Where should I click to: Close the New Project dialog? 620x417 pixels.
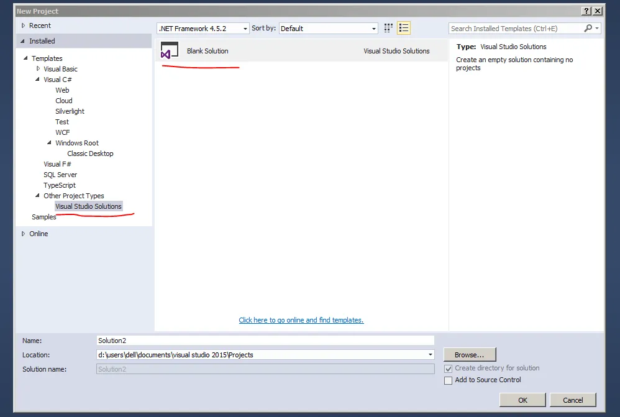point(598,11)
